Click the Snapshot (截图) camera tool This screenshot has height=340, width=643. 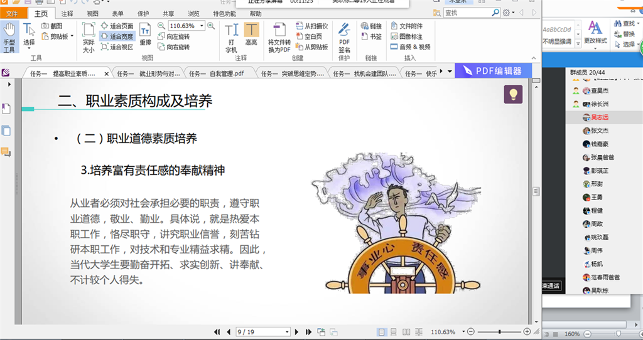(51, 26)
